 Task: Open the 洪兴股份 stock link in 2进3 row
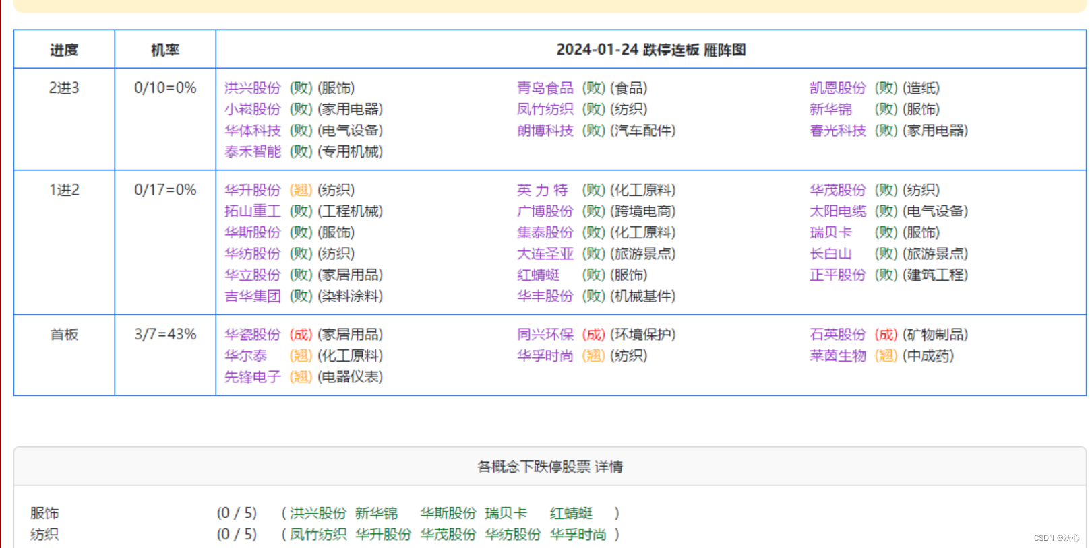[253, 88]
